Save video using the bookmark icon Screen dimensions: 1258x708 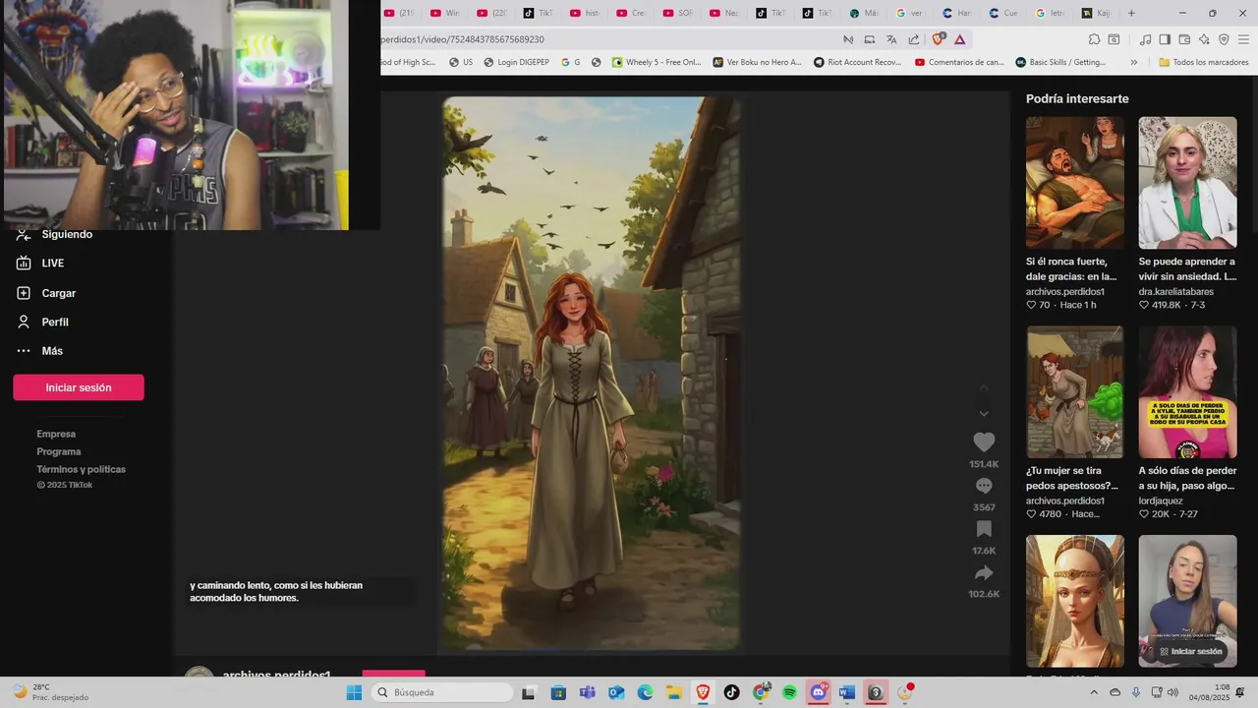coord(984,529)
